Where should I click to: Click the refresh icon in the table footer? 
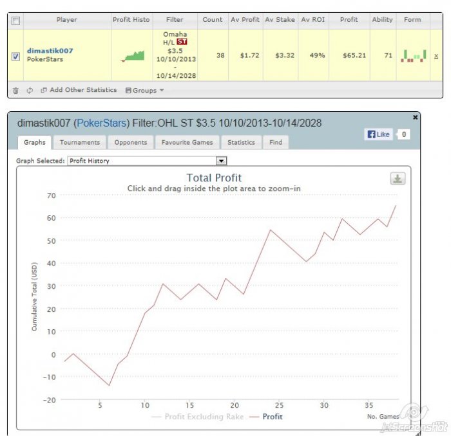(30, 91)
